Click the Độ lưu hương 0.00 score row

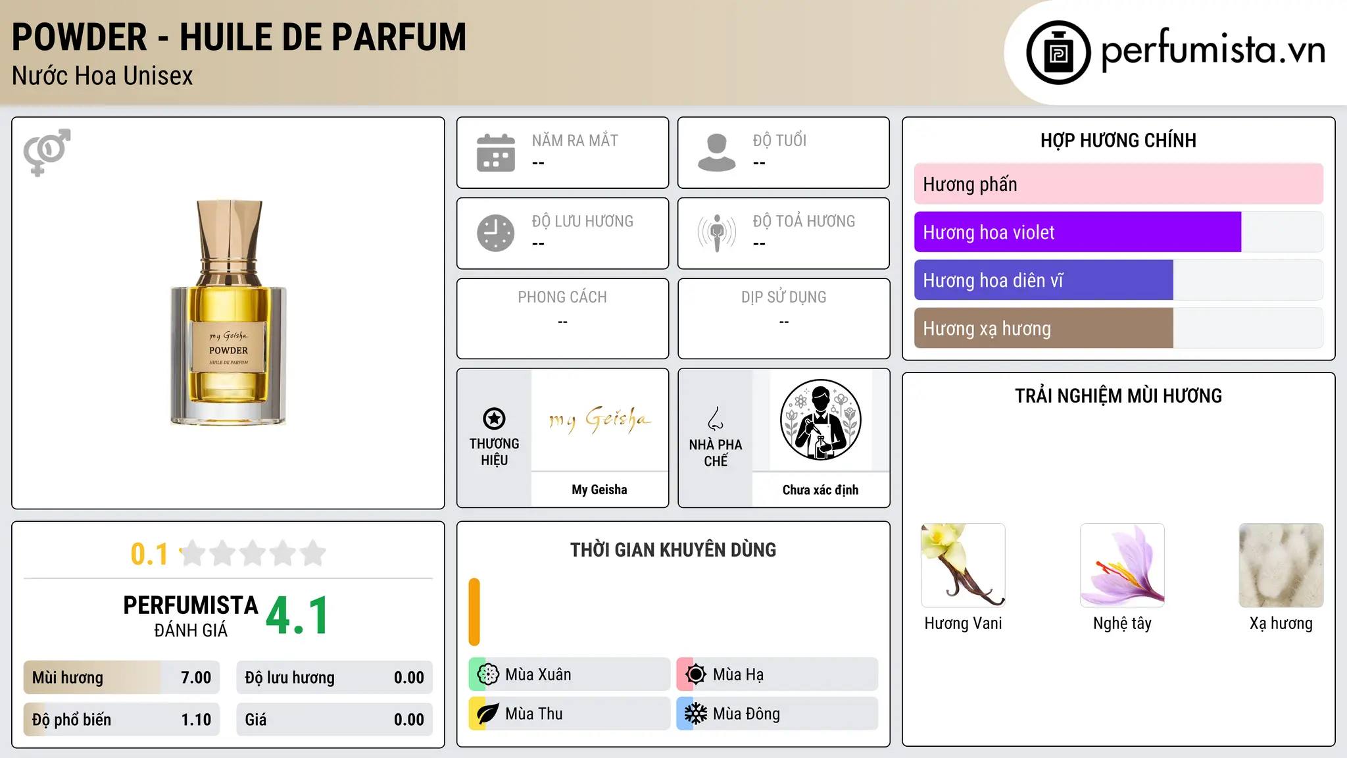point(334,678)
